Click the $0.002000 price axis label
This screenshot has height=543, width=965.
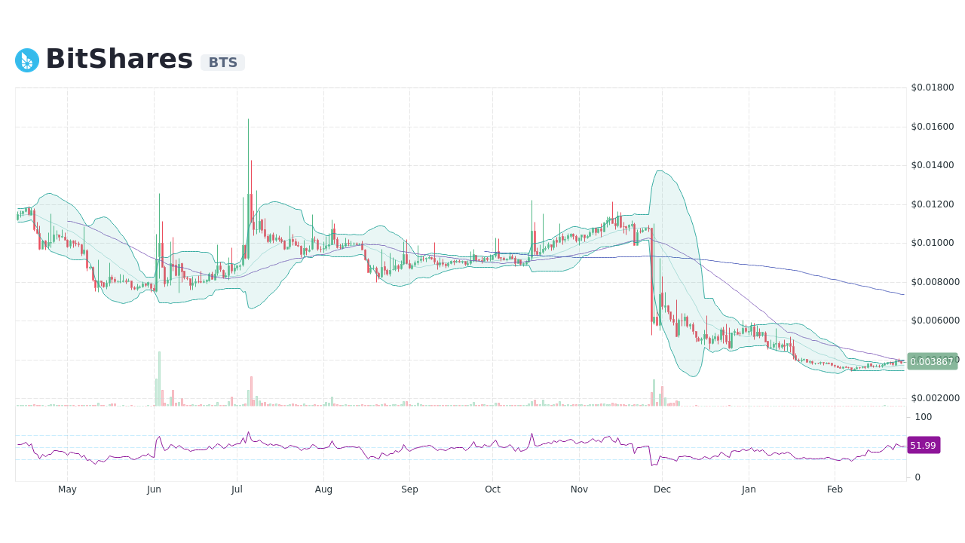pos(936,398)
